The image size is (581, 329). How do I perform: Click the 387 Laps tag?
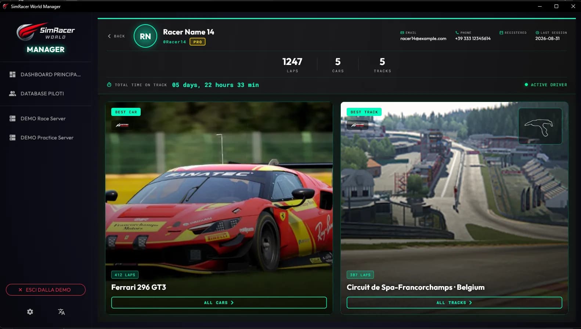360,275
